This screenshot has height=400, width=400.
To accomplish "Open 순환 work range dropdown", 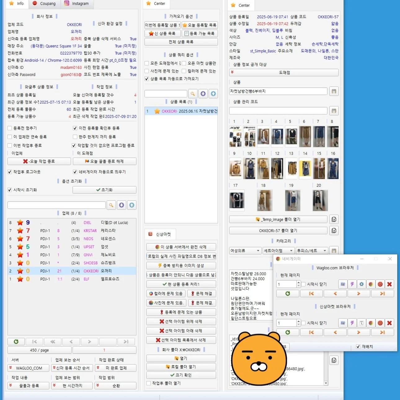I will [116, 386].
